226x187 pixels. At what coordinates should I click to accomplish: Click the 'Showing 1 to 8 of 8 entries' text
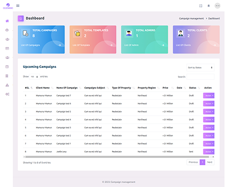pyautogui.click(x=37, y=163)
